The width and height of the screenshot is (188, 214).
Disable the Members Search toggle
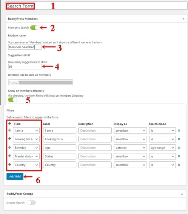click(35, 27)
